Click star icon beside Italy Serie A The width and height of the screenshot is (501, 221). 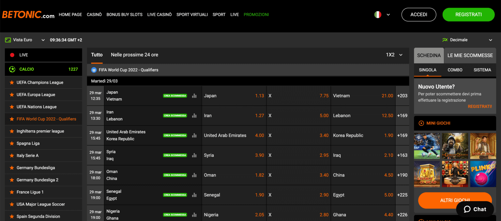12,156
